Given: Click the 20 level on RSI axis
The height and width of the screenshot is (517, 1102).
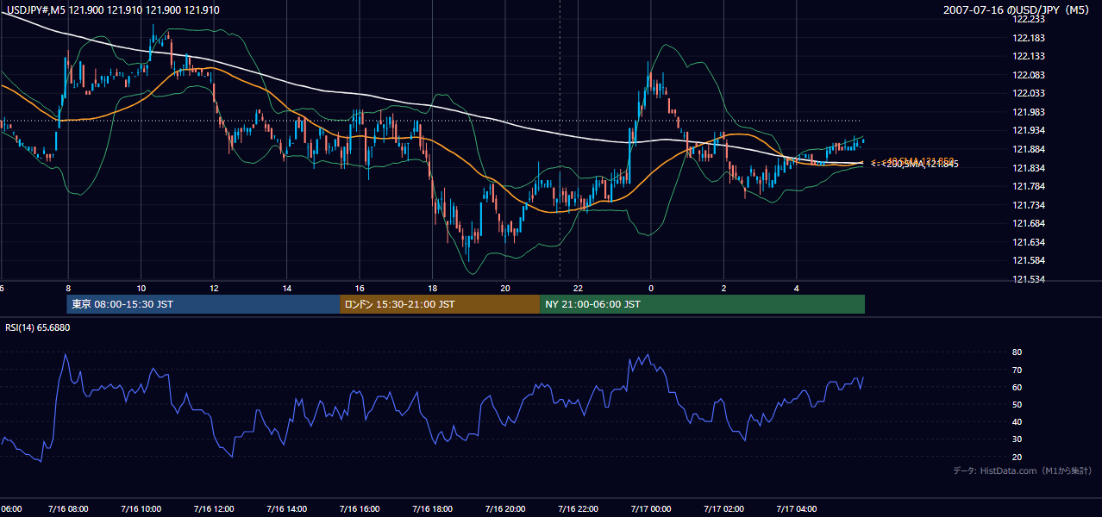Looking at the screenshot, I should (1017, 457).
